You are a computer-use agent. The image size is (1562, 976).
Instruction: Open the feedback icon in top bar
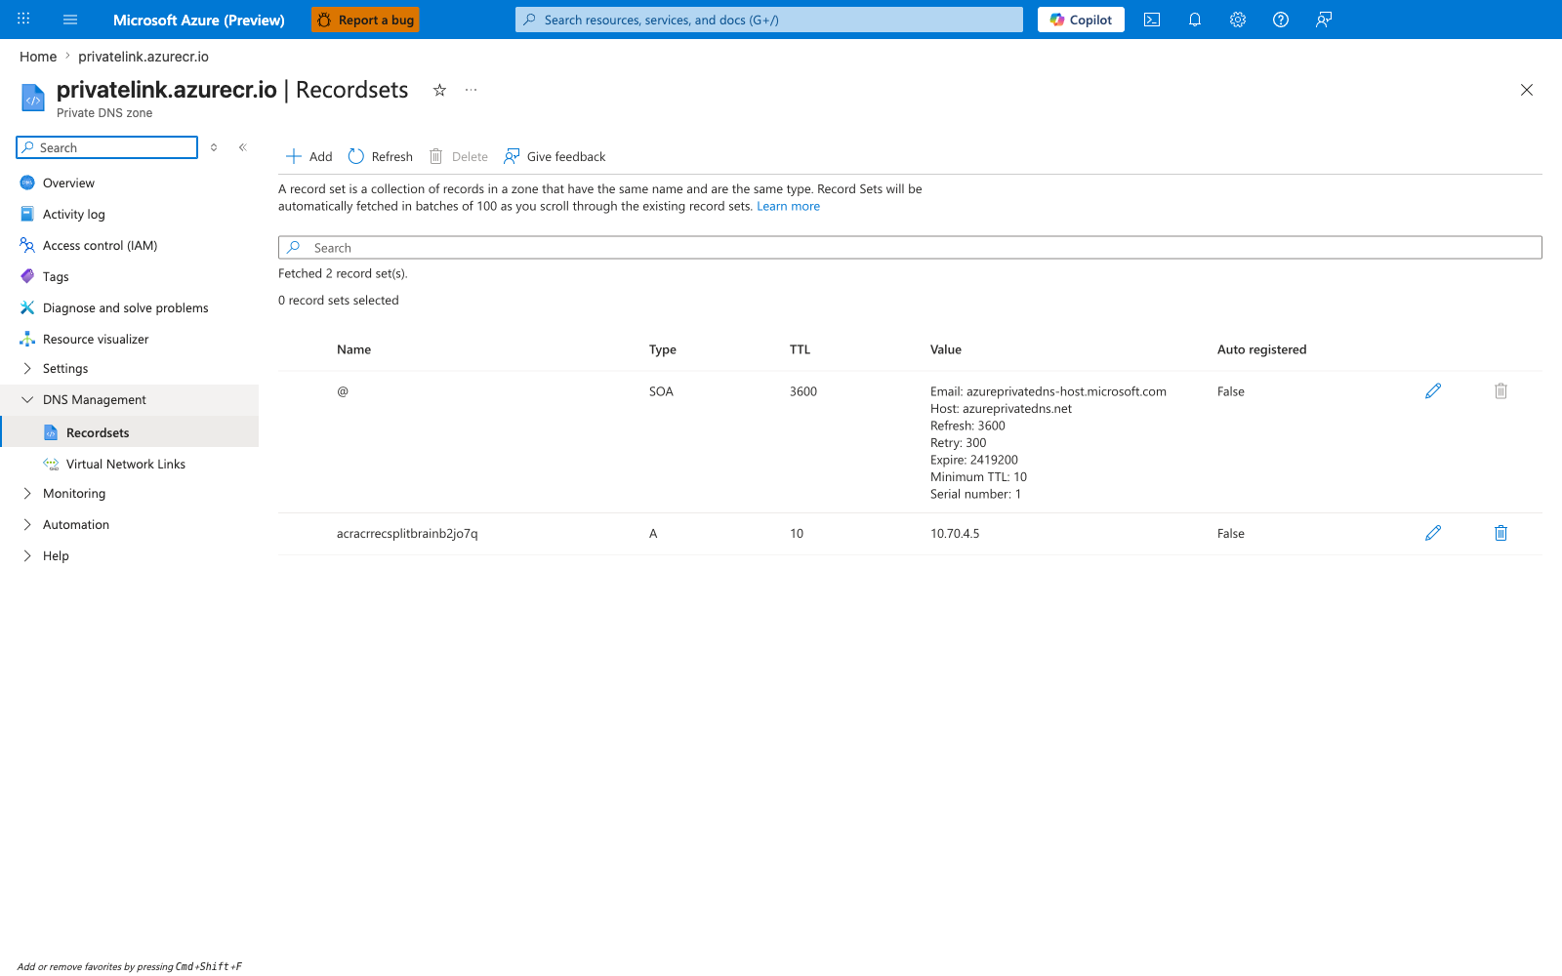(x=1324, y=20)
